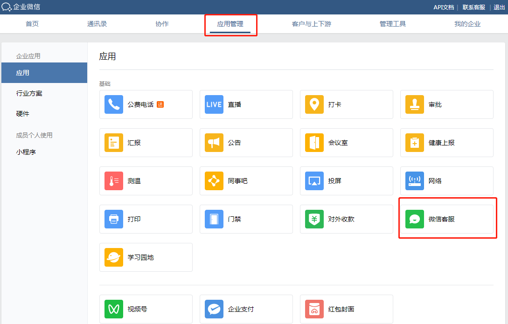Click the 学习园地 planet icon

(114, 257)
